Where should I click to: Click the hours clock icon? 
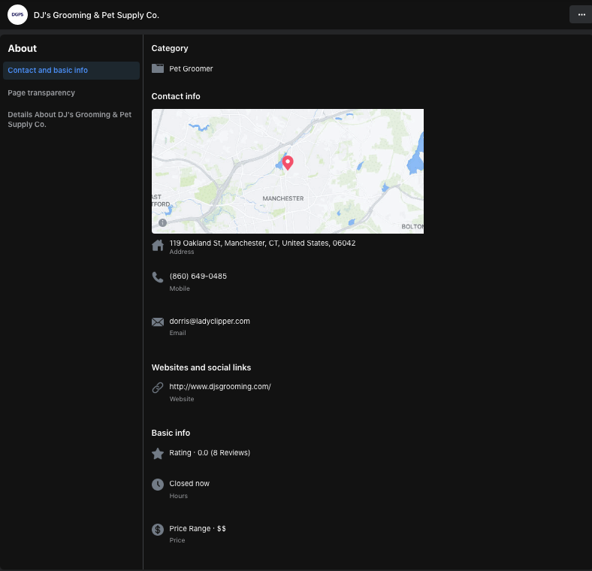[158, 485]
